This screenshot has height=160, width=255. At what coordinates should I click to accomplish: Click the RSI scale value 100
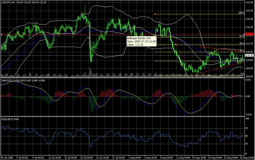247,119
